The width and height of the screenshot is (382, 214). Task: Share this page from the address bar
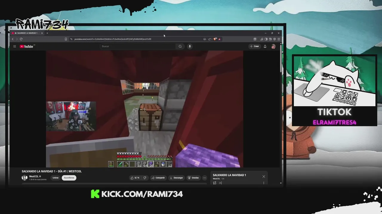[210, 39]
